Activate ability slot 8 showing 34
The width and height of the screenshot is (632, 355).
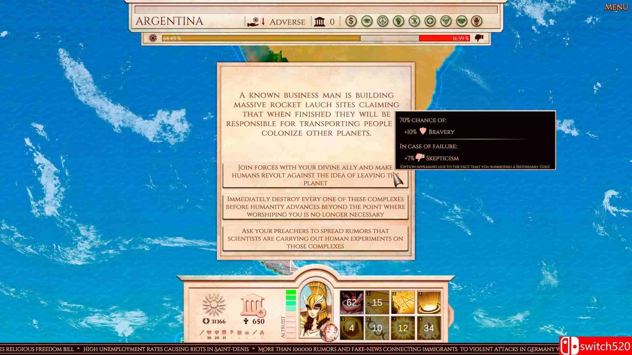429,328
